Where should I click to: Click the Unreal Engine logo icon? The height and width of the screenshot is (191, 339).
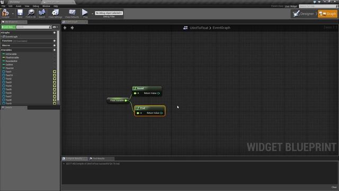(x=2, y=2)
